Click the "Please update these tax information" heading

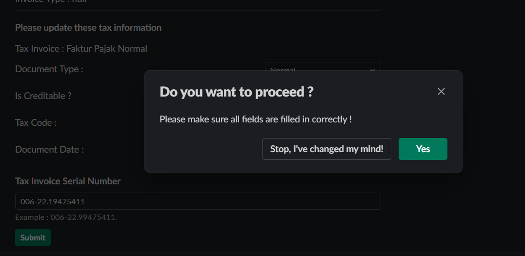[x=88, y=28]
